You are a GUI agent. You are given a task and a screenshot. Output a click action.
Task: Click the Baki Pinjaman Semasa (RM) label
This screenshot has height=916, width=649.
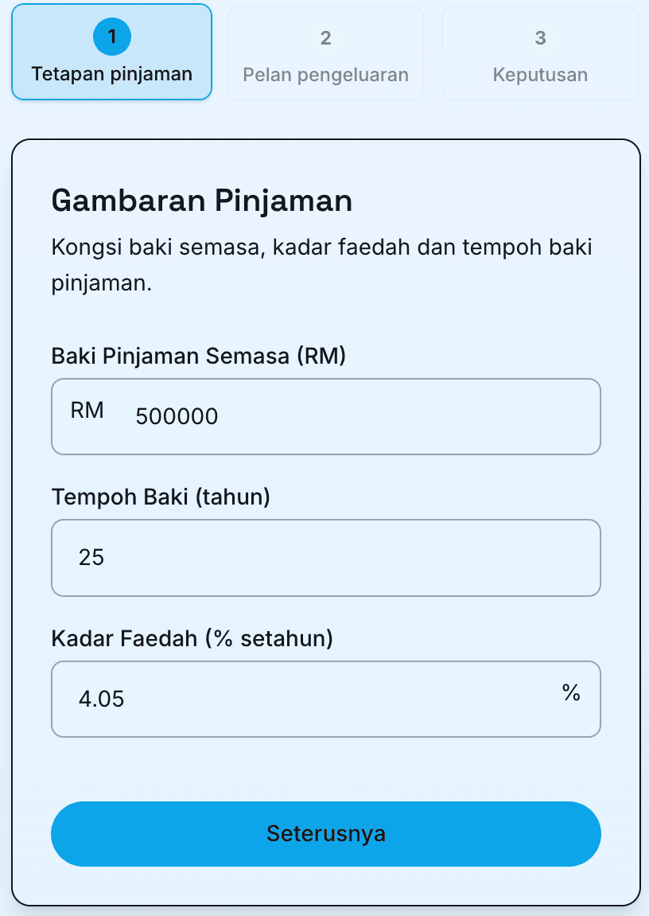(199, 356)
